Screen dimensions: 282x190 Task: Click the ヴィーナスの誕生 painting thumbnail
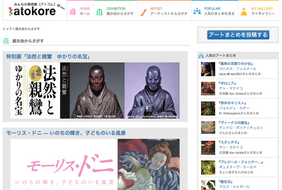[208, 128]
